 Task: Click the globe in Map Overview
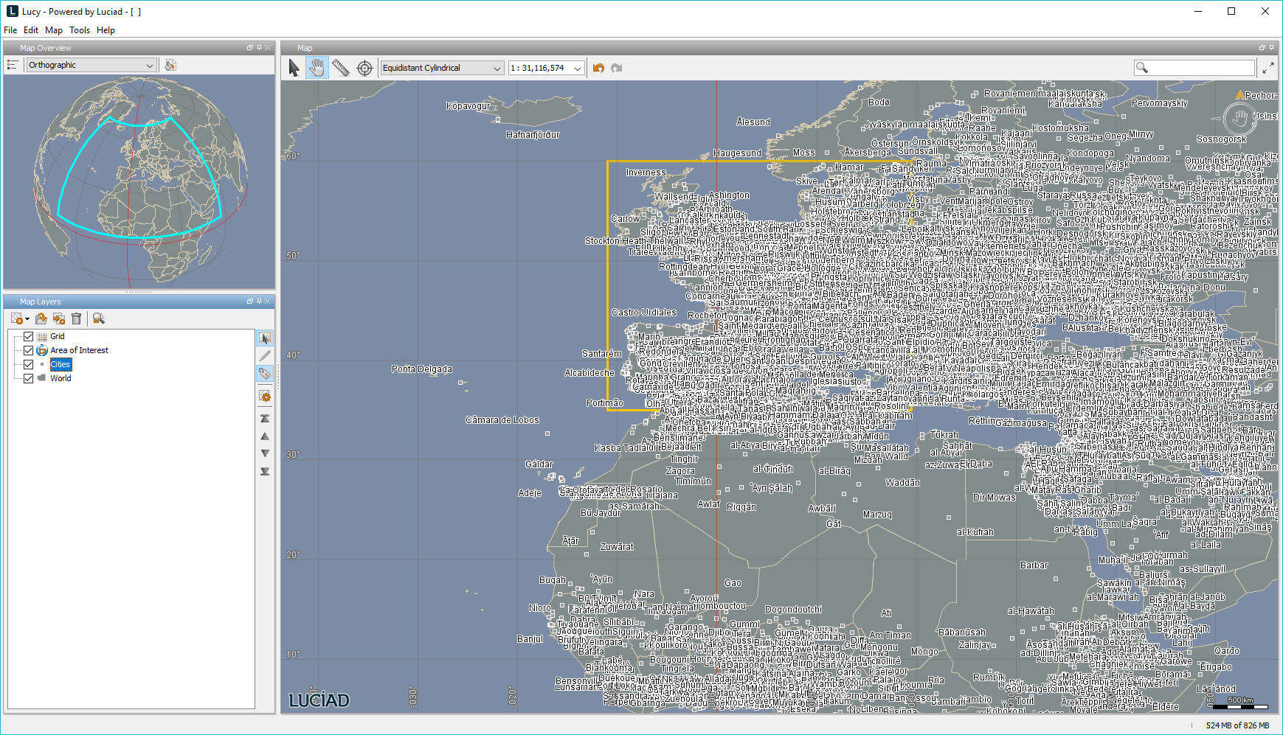click(x=140, y=181)
